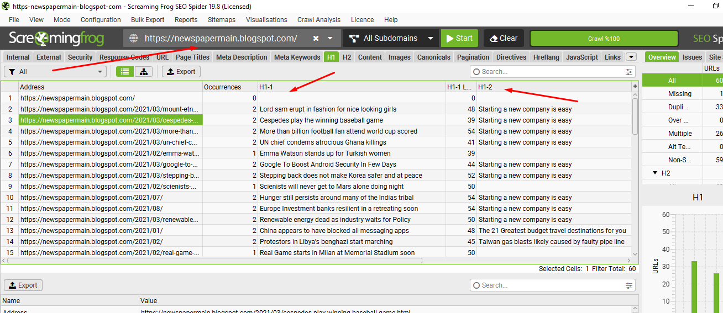Viewport: 723px width, 313px height.
Task: Start the crawl
Action: point(459,39)
